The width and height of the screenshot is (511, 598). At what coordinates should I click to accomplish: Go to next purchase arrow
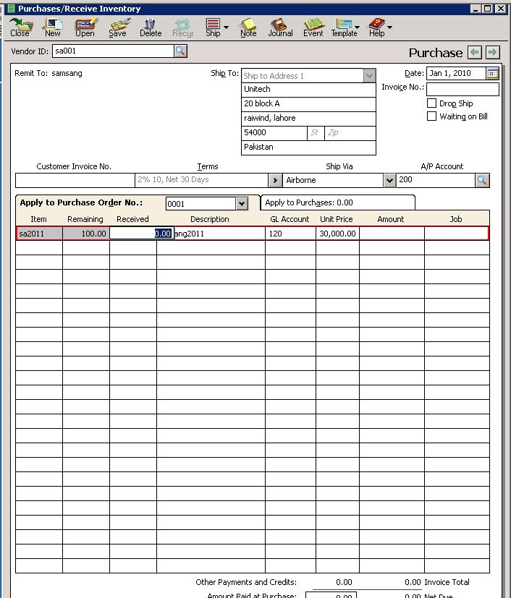click(x=493, y=52)
